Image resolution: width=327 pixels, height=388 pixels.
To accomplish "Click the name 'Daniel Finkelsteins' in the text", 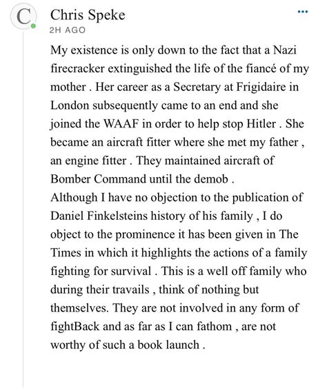I will 99,216.
